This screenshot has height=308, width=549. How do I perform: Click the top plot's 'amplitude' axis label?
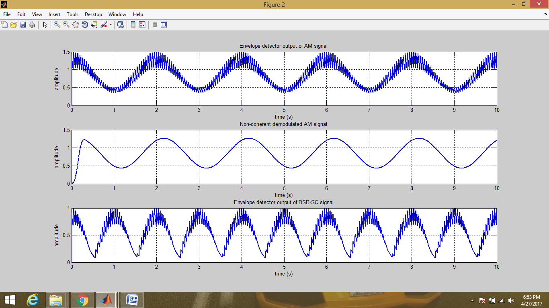(57, 79)
